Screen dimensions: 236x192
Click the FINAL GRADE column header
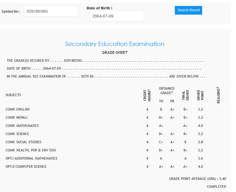pyautogui.click(x=185, y=95)
